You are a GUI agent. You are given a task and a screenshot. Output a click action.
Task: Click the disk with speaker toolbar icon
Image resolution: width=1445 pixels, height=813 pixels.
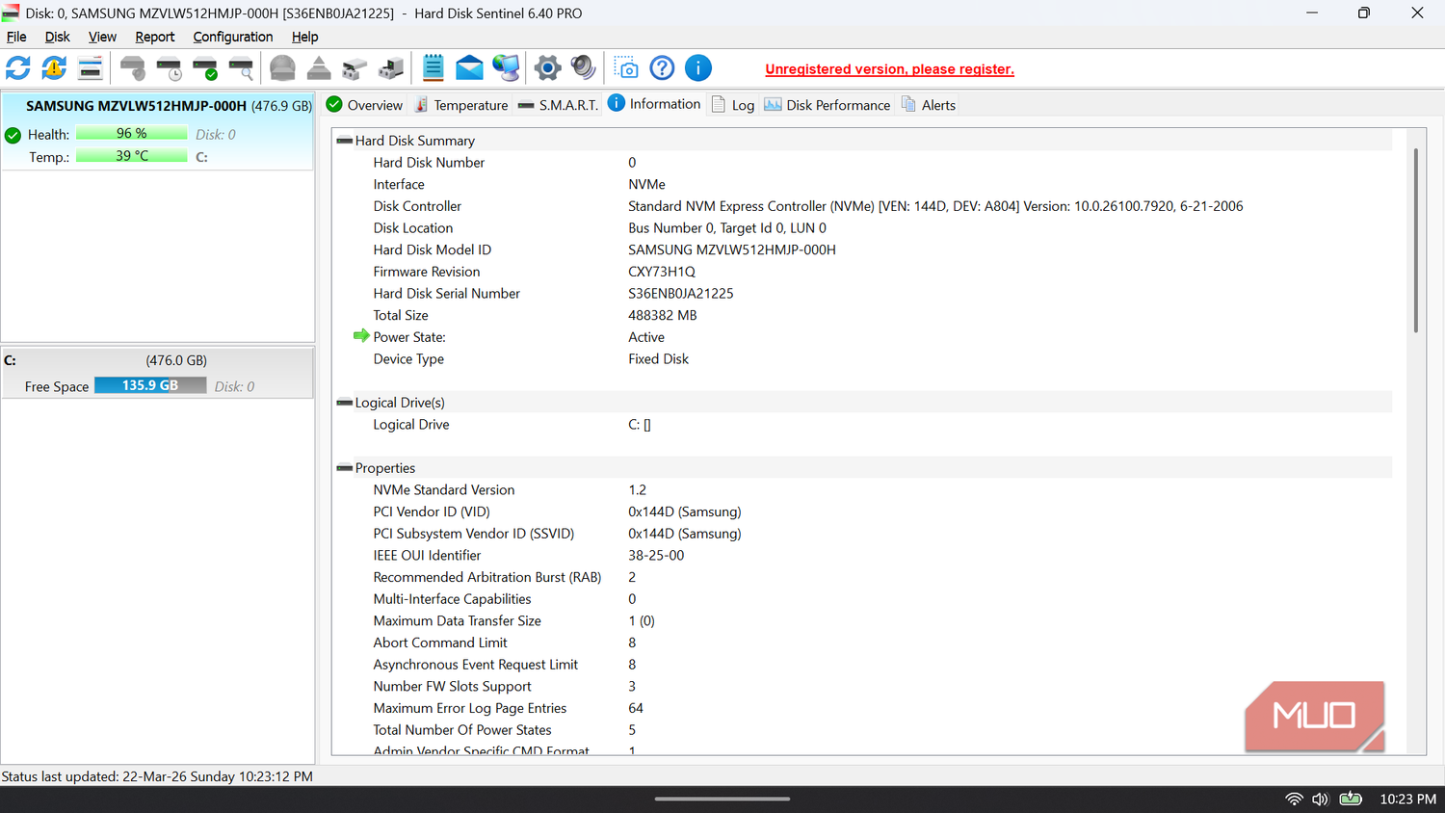[x=133, y=68]
